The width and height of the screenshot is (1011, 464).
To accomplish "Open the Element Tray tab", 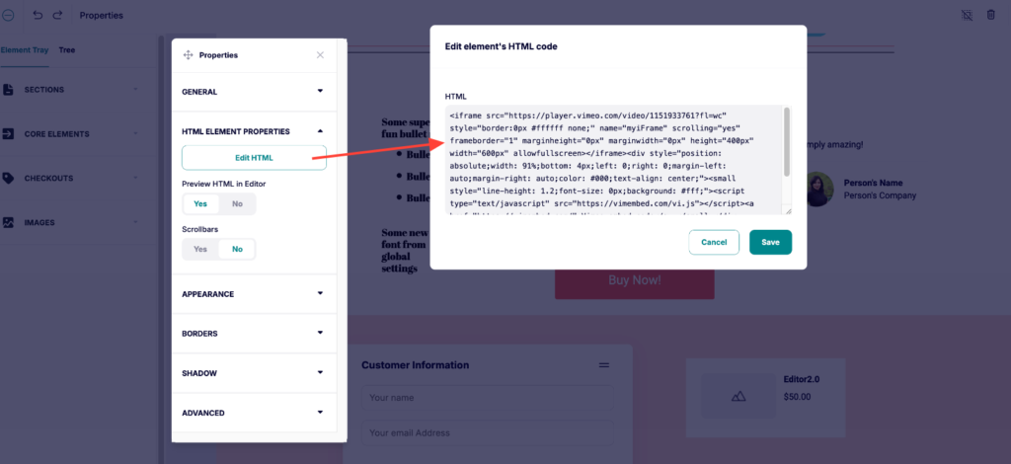I will coord(24,49).
